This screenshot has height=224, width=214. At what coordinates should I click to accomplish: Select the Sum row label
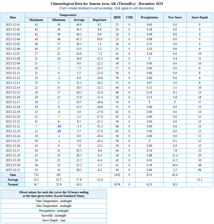point(13,175)
